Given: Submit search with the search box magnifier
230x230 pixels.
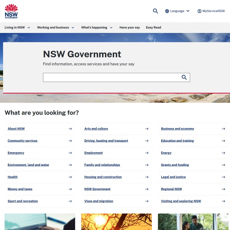Looking at the screenshot, I should click(184, 77).
